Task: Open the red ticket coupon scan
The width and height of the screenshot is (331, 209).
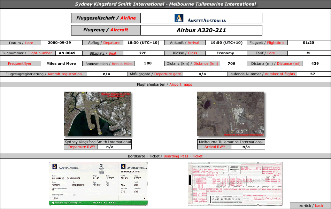Action: [235, 184]
